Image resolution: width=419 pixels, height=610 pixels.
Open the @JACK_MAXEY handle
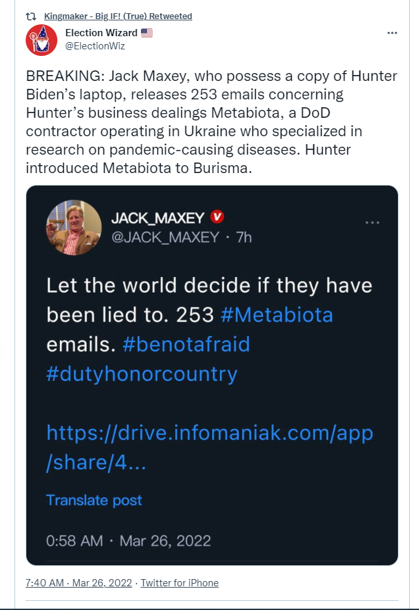pos(165,237)
